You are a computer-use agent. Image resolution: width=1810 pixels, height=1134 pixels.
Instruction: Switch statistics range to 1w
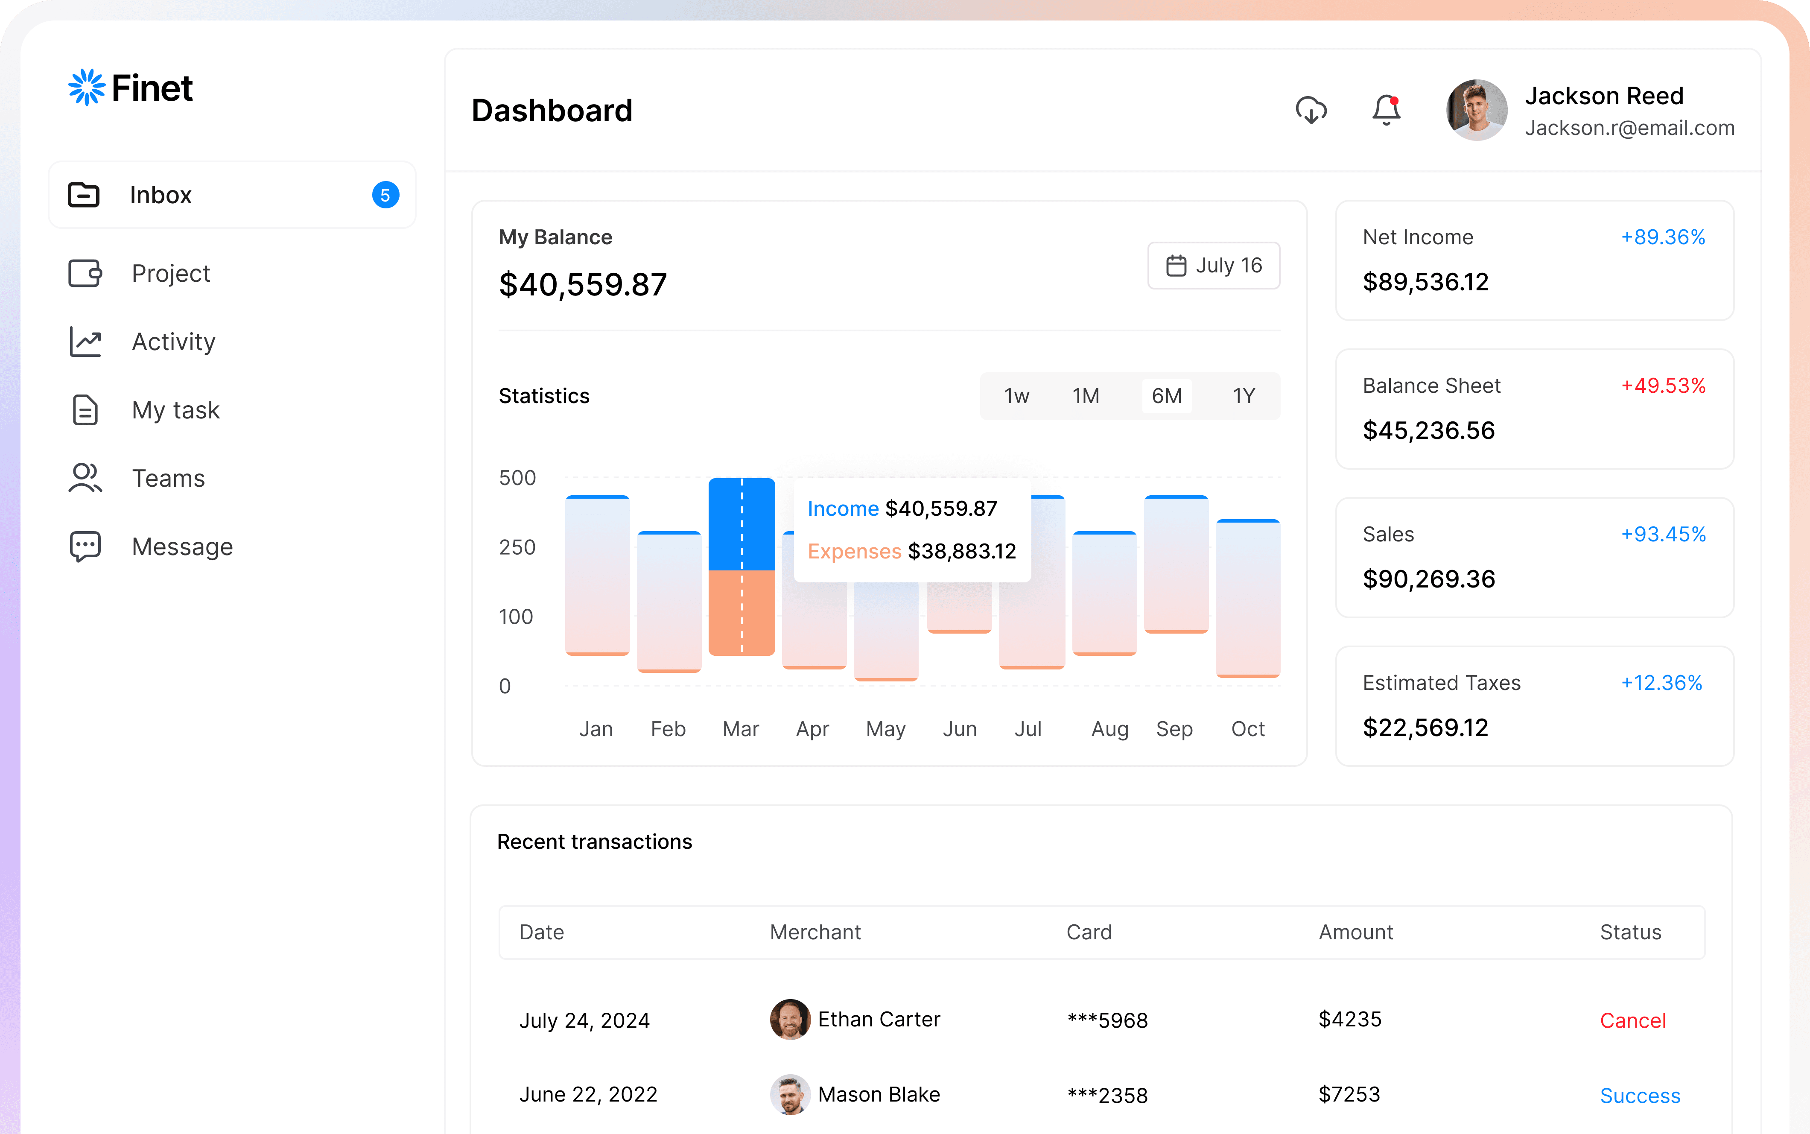point(1017,396)
